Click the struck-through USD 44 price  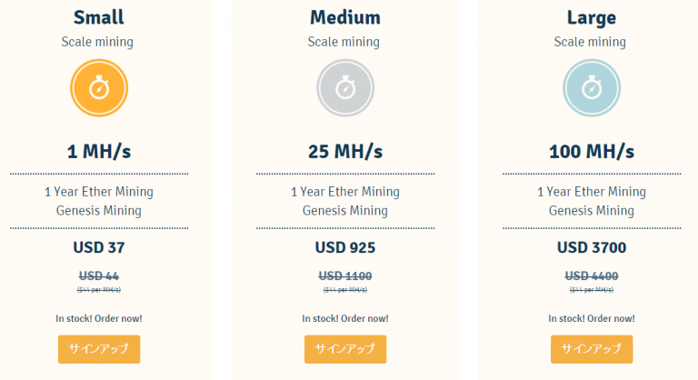coord(99,276)
